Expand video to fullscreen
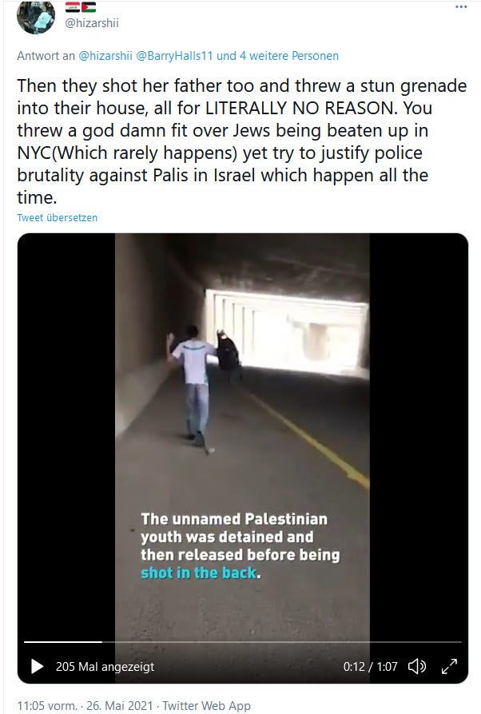The width and height of the screenshot is (481, 714). click(449, 667)
